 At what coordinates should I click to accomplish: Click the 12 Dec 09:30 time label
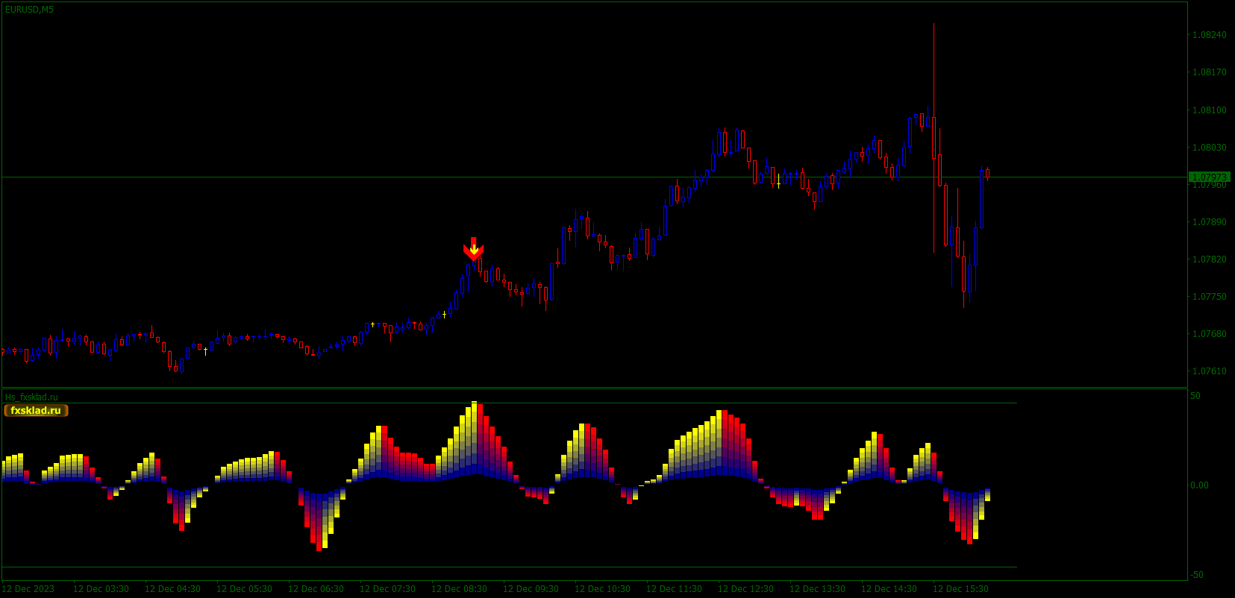tap(531, 589)
